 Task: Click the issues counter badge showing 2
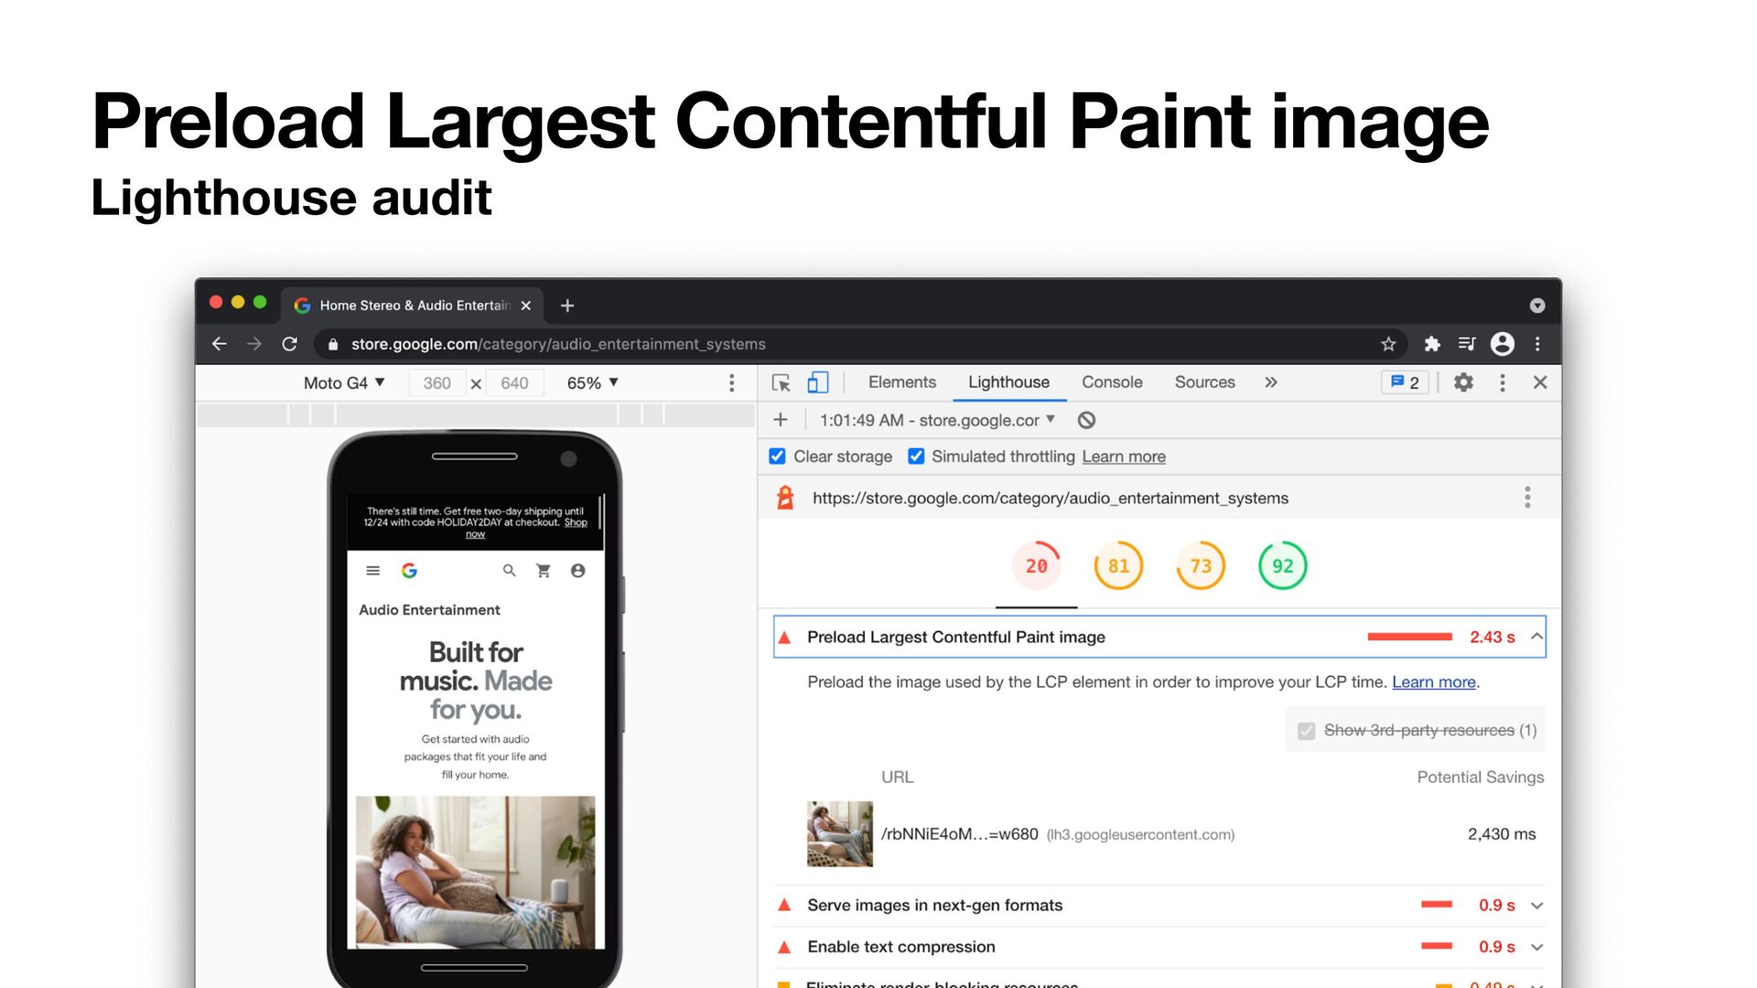pos(1405,382)
